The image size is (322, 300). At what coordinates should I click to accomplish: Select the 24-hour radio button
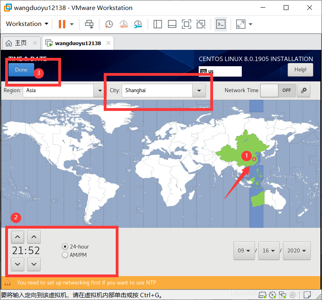(65, 247)
